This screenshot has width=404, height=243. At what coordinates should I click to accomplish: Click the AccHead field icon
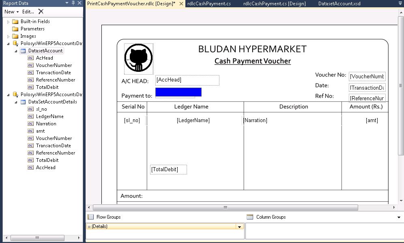pyautogui.click(x=31, y=168)
